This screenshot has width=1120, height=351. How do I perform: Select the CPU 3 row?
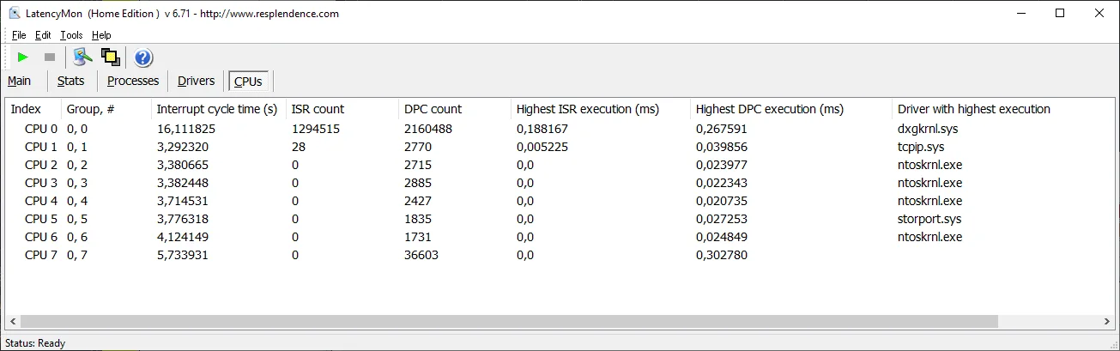point(560,183)
